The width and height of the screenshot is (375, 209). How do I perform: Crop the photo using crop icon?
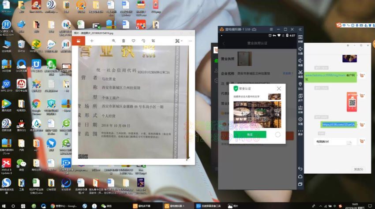pyautogui.click(x=154, y=41)
